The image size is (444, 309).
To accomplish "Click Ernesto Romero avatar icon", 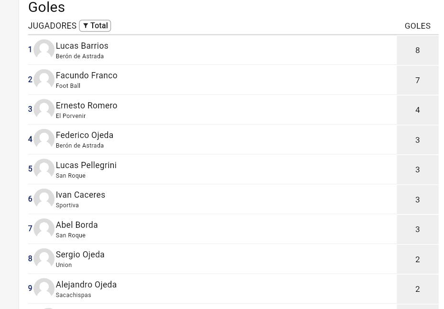I will click(44, 109).
